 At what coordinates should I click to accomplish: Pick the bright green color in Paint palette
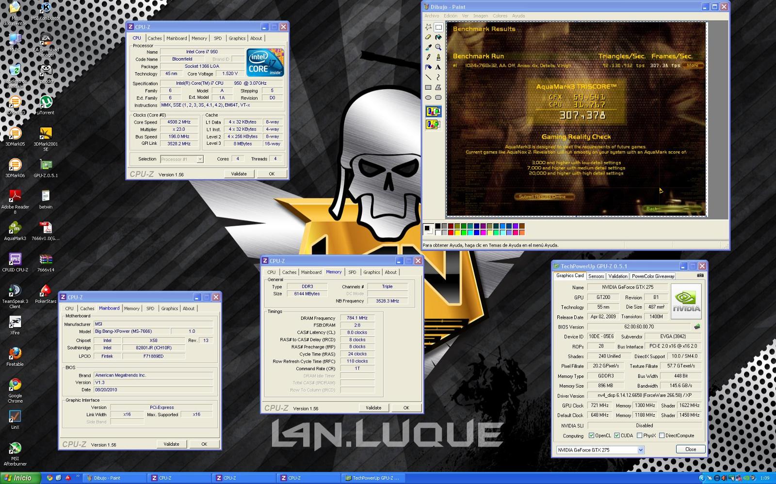coord(464,232)
